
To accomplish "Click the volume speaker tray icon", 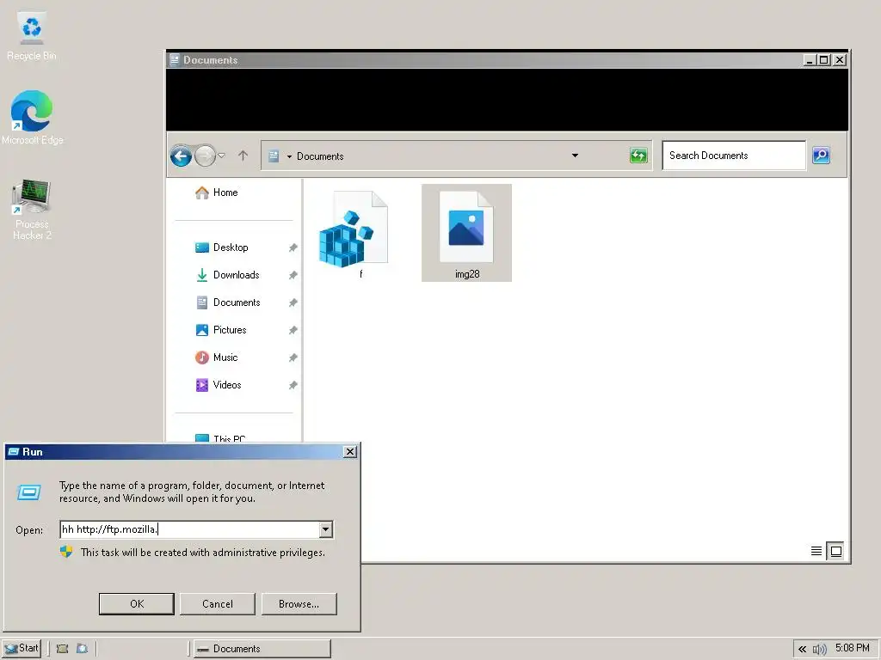I will click(819, 649).
